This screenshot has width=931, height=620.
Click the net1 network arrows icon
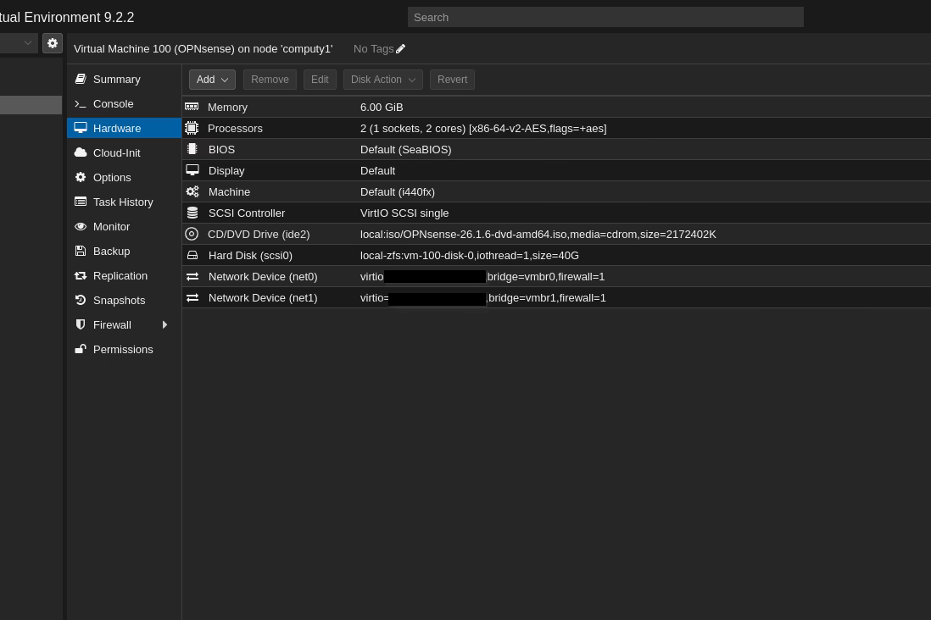tap(192, 298)
